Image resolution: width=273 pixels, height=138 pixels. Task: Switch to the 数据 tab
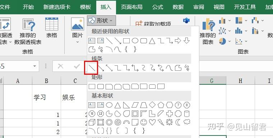pyautogui.click(x=178, y=7)
